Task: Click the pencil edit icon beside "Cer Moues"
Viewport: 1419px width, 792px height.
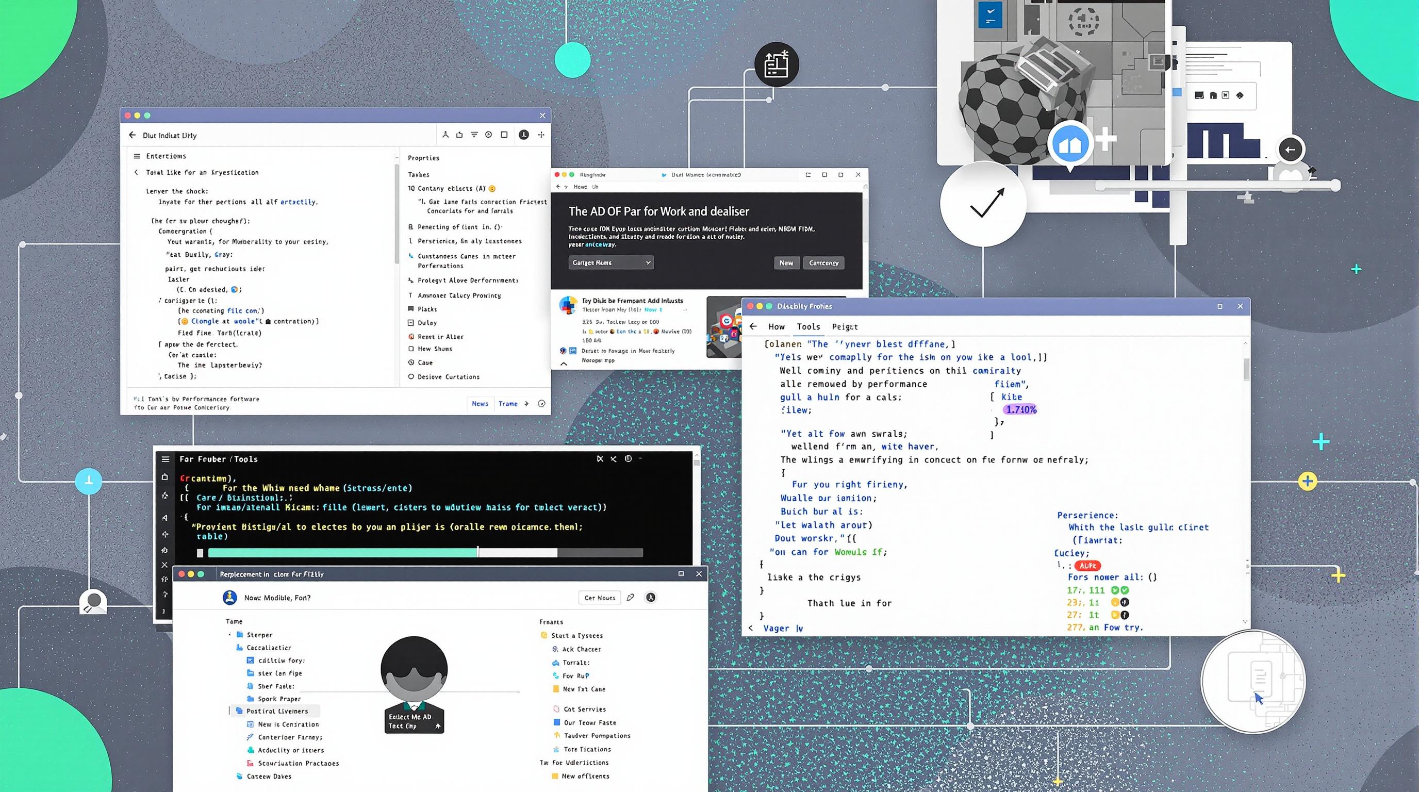Action: coord(631,597)
